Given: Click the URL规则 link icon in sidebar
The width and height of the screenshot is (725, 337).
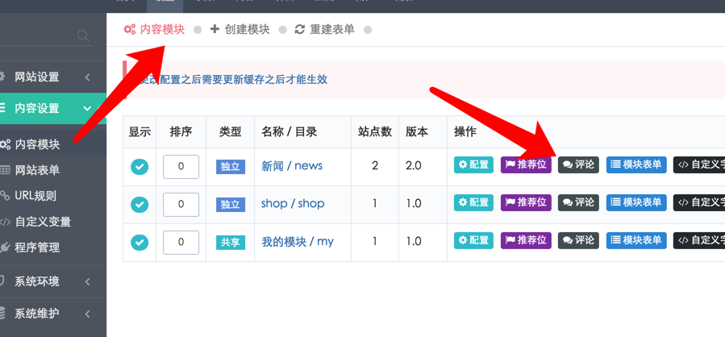Looking at the screenshot, I should (5, 196).
